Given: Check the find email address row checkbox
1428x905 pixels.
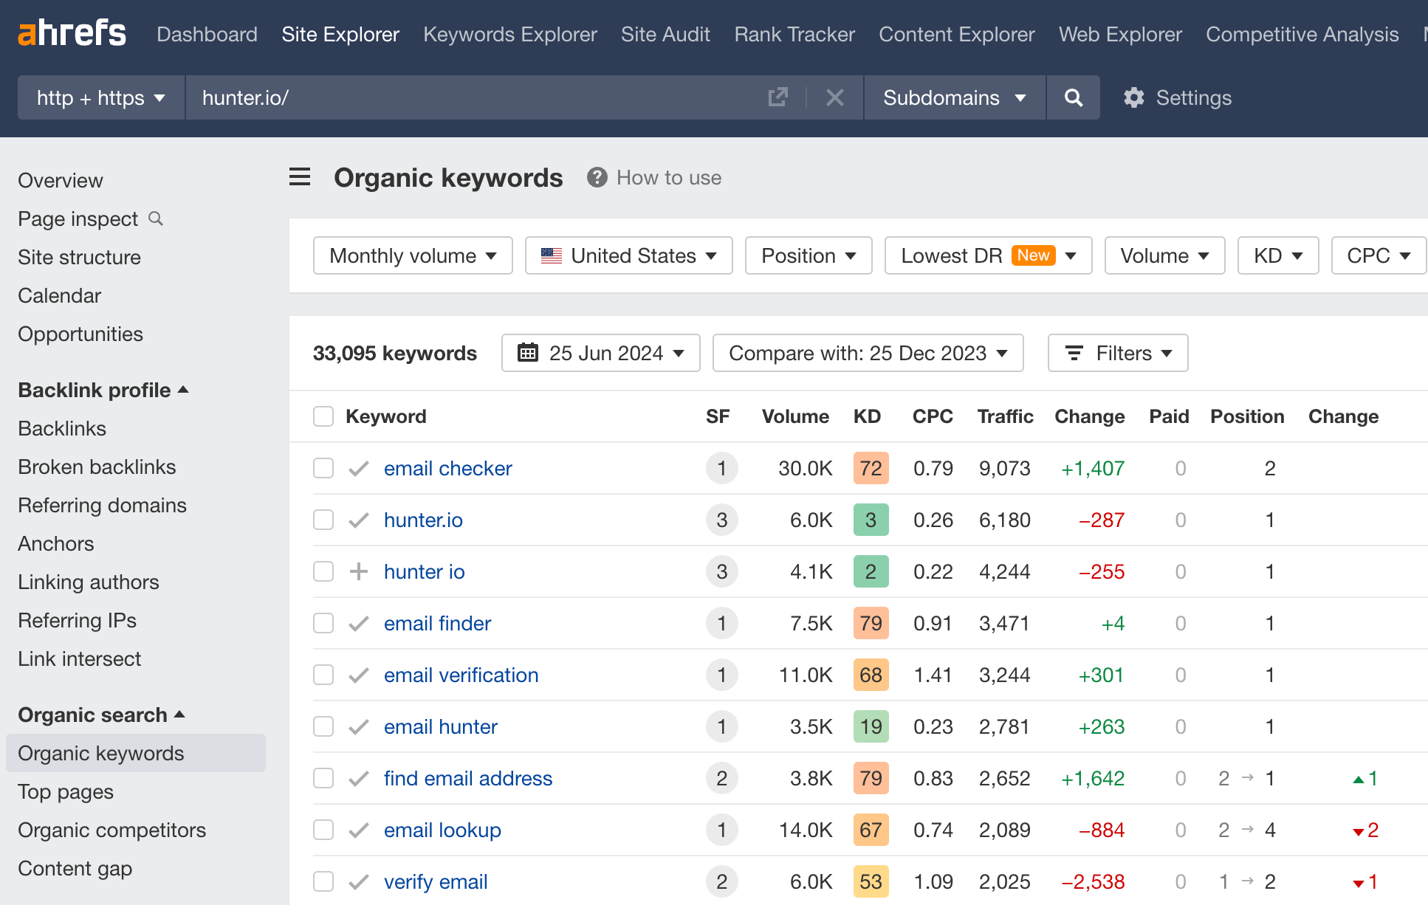Looking at the screenshot, I should pos(323,778).
